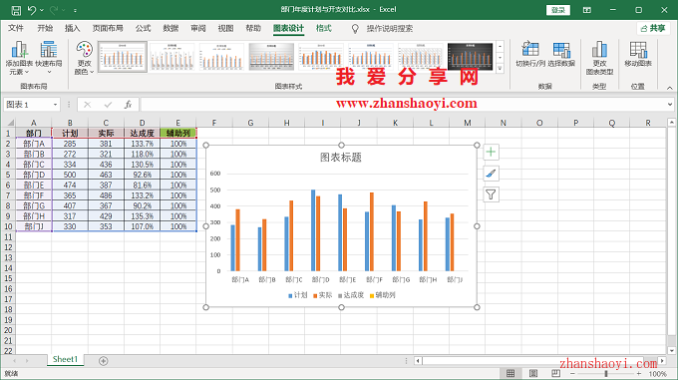This screenshot has width=678, height=380.
Task: Open the Home (开始) tab
Action: pyautogui.click(x=45, y=28)
